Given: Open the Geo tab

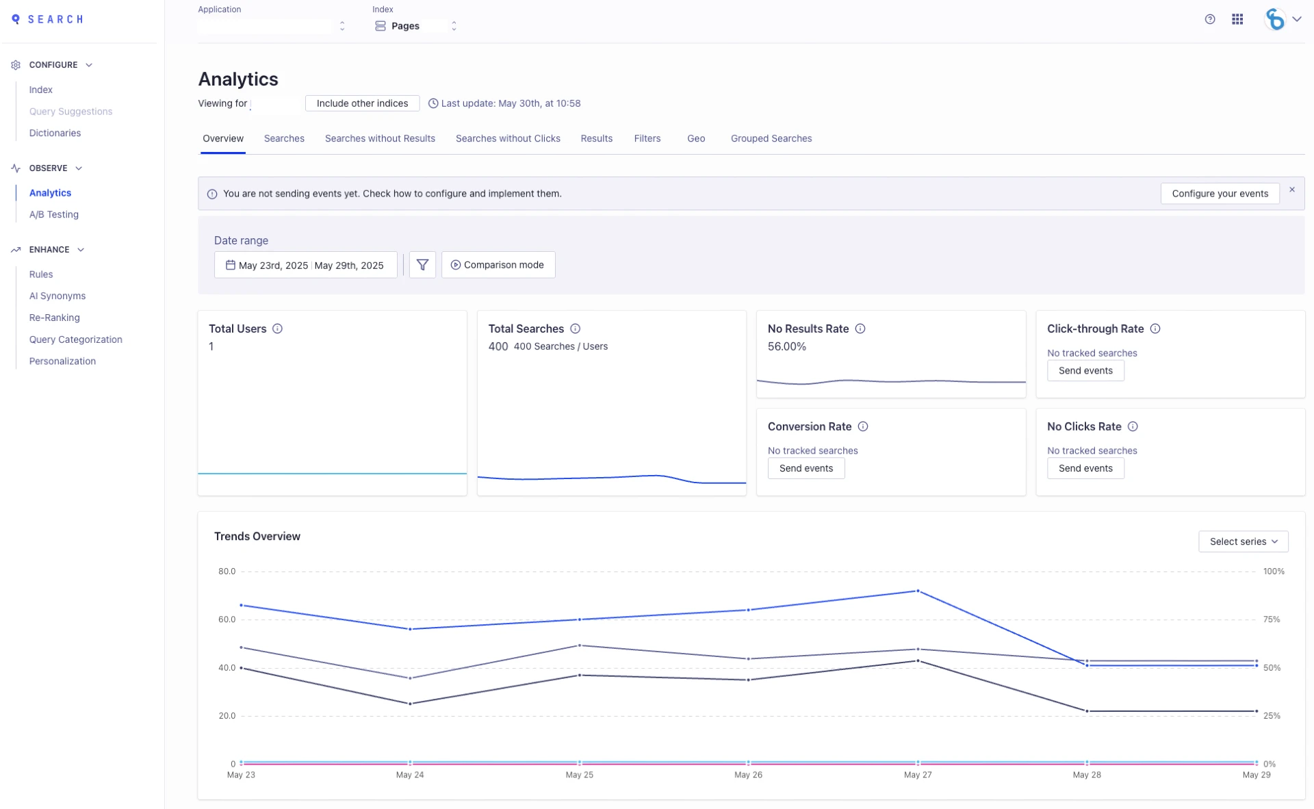Looking at the screenshot, I should pyautogui.click(x=695, y=138).
